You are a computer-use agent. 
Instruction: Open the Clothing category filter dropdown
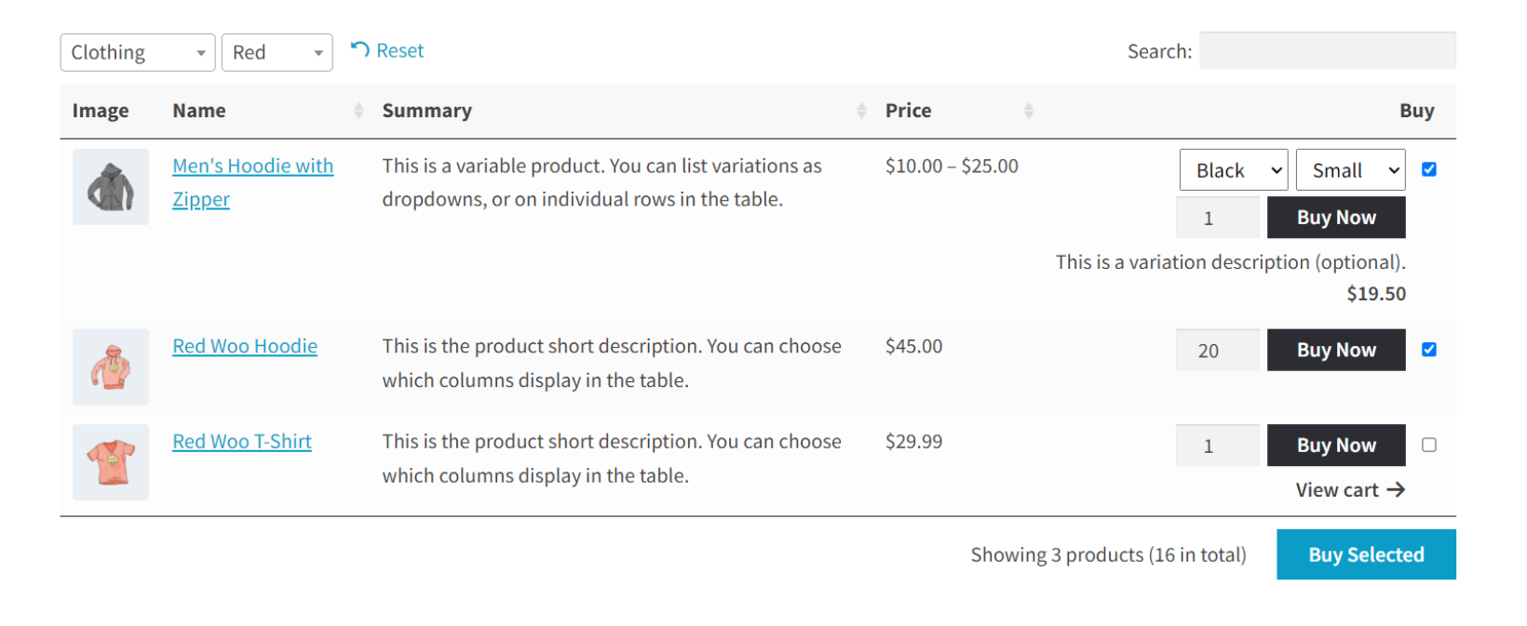(x=138, y=52)
